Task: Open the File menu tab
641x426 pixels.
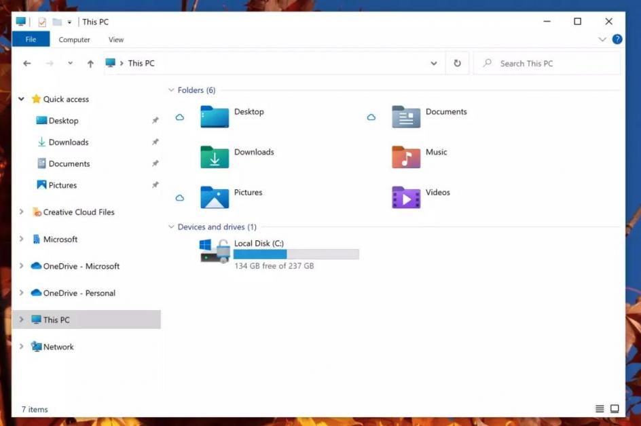Action: (x=31, y=39)
